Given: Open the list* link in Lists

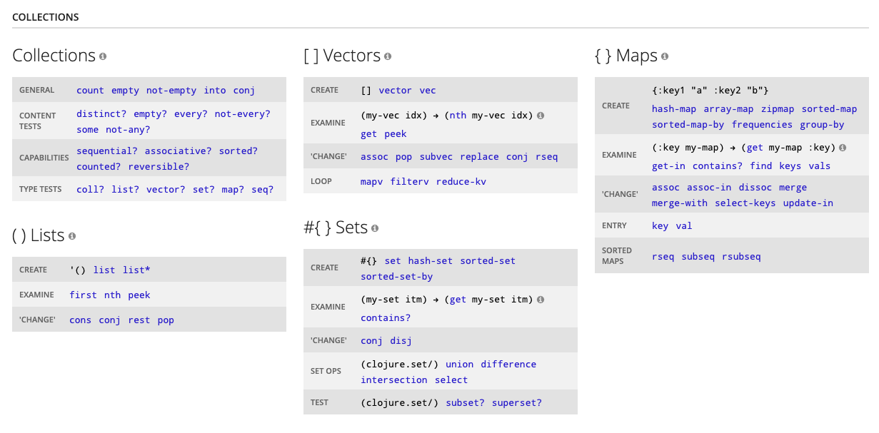Looking at the screenshot, I should point(136,270).
